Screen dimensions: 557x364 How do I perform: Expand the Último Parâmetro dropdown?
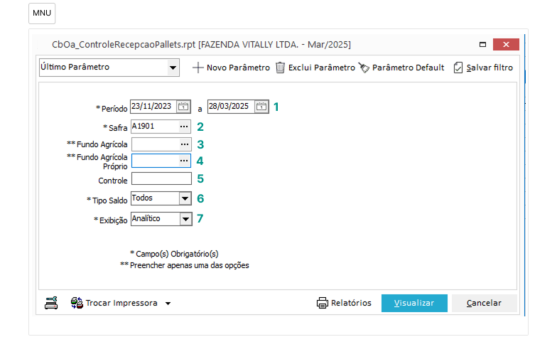(x=173, y=68)
